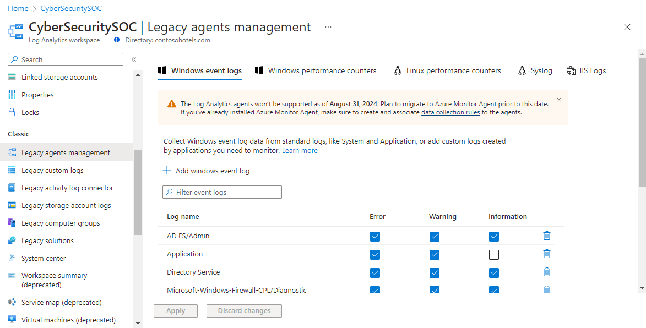
Task: Click the Properties icon in sidebar
Action: point(12,95)
